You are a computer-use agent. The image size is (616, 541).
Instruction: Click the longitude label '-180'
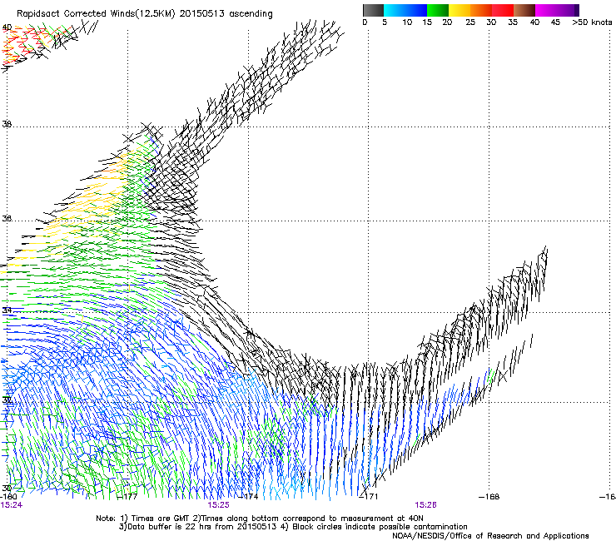point(8,497)
